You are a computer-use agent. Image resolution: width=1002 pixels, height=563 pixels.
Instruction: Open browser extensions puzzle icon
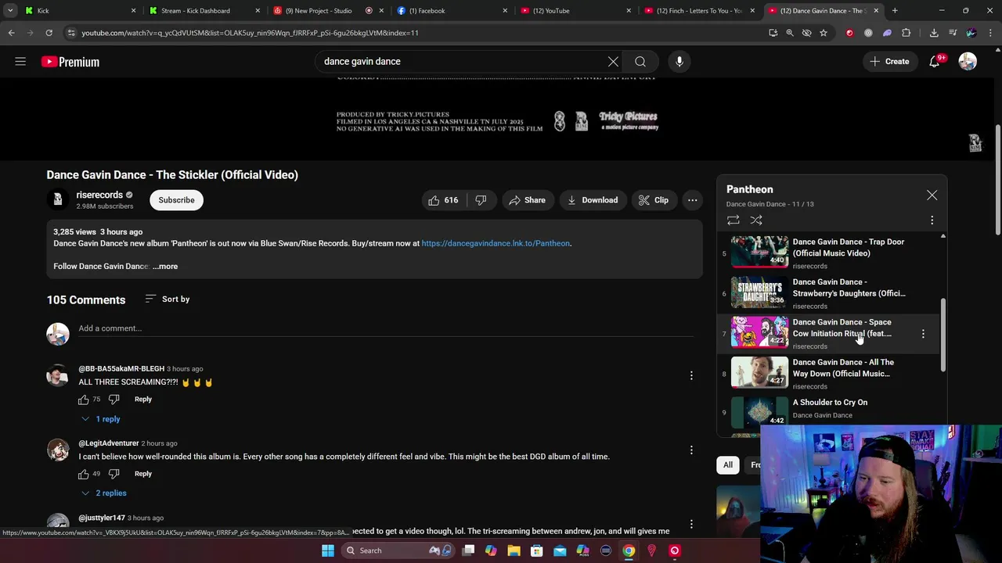(906, 33)
